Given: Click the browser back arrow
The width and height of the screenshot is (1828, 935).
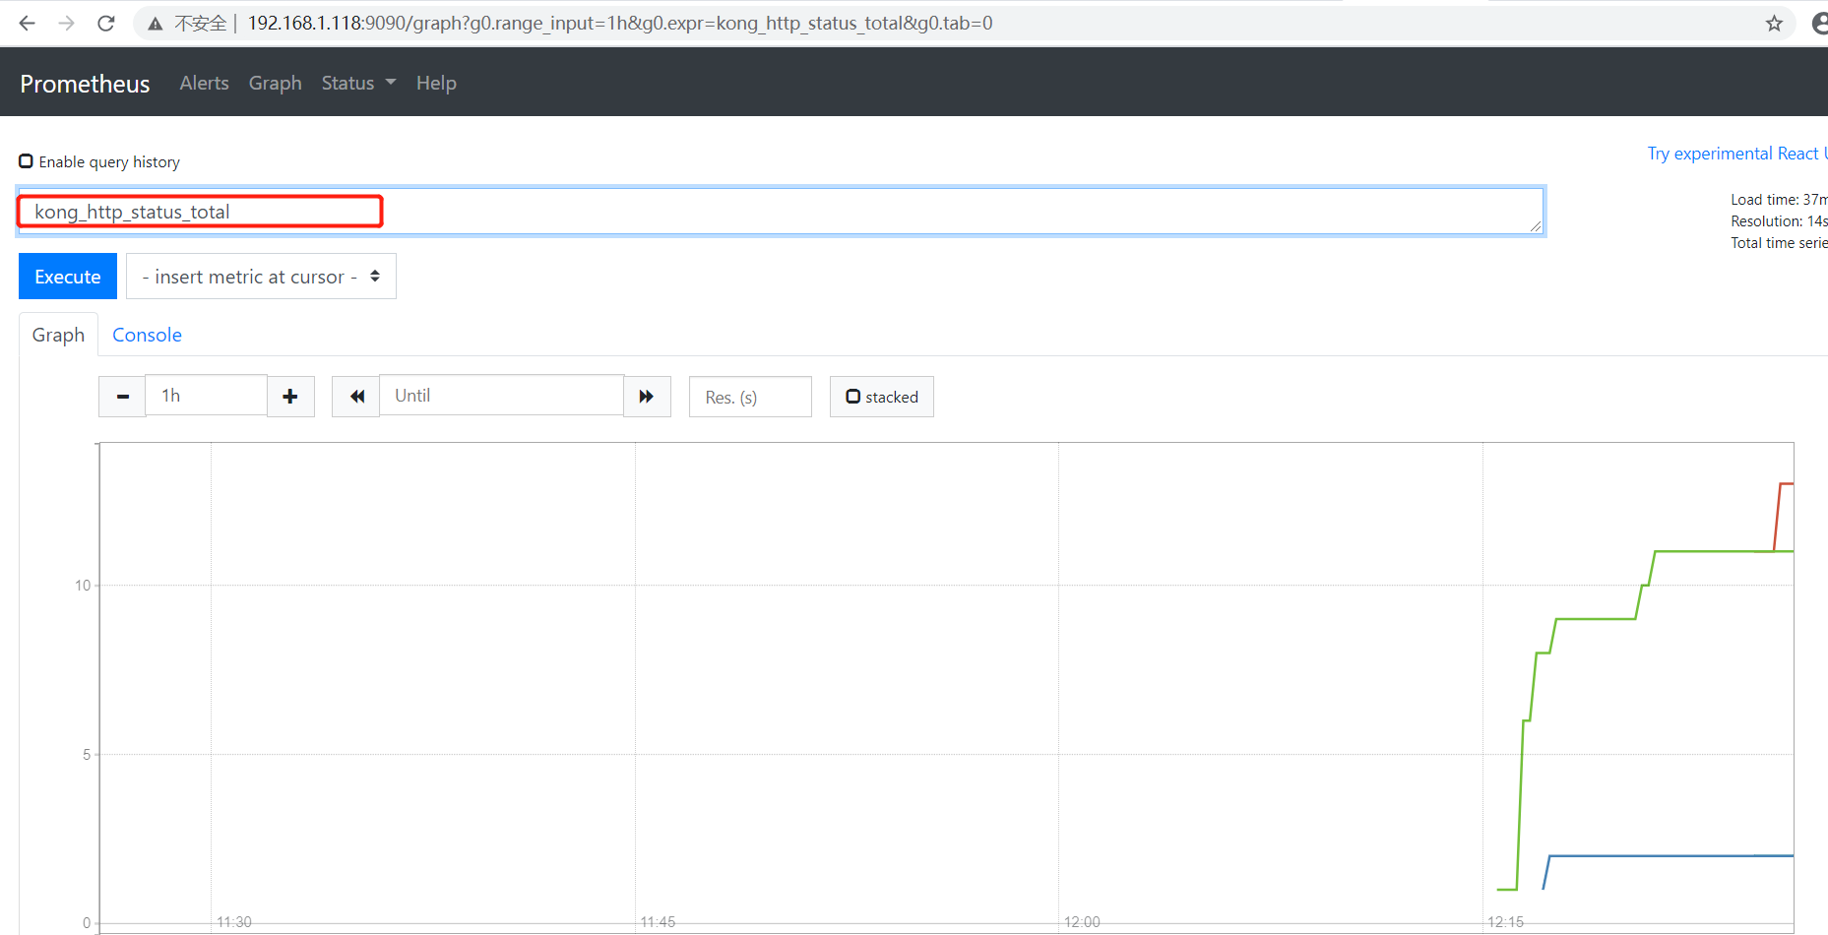Looking at the screenshot, I should click(26, 23).
